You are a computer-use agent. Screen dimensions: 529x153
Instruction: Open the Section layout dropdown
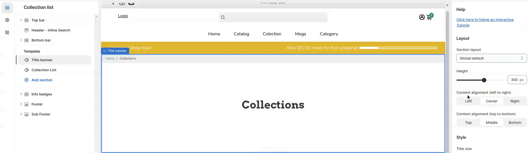pos(491,58)
